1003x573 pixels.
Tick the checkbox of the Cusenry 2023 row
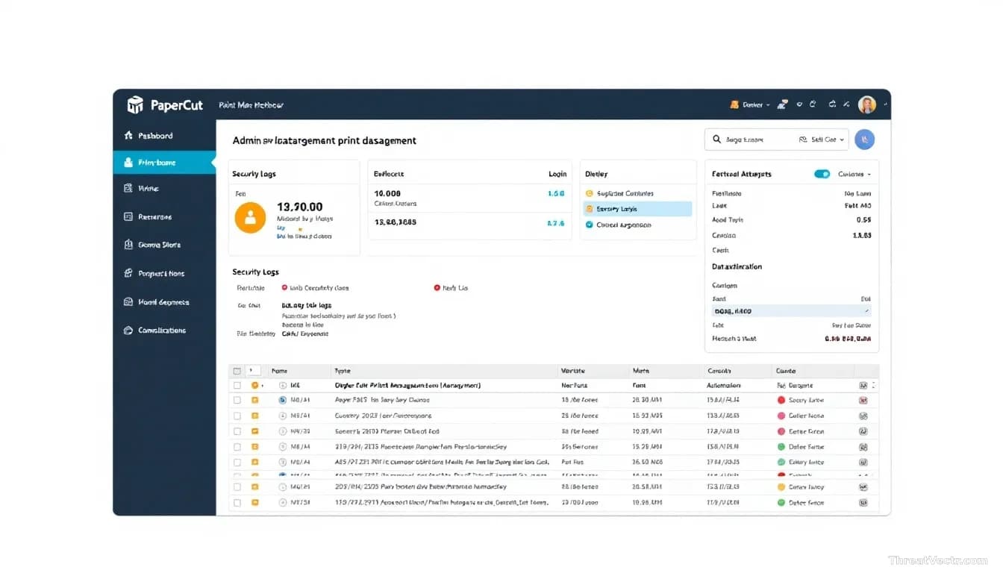click(x=237, y=416)
